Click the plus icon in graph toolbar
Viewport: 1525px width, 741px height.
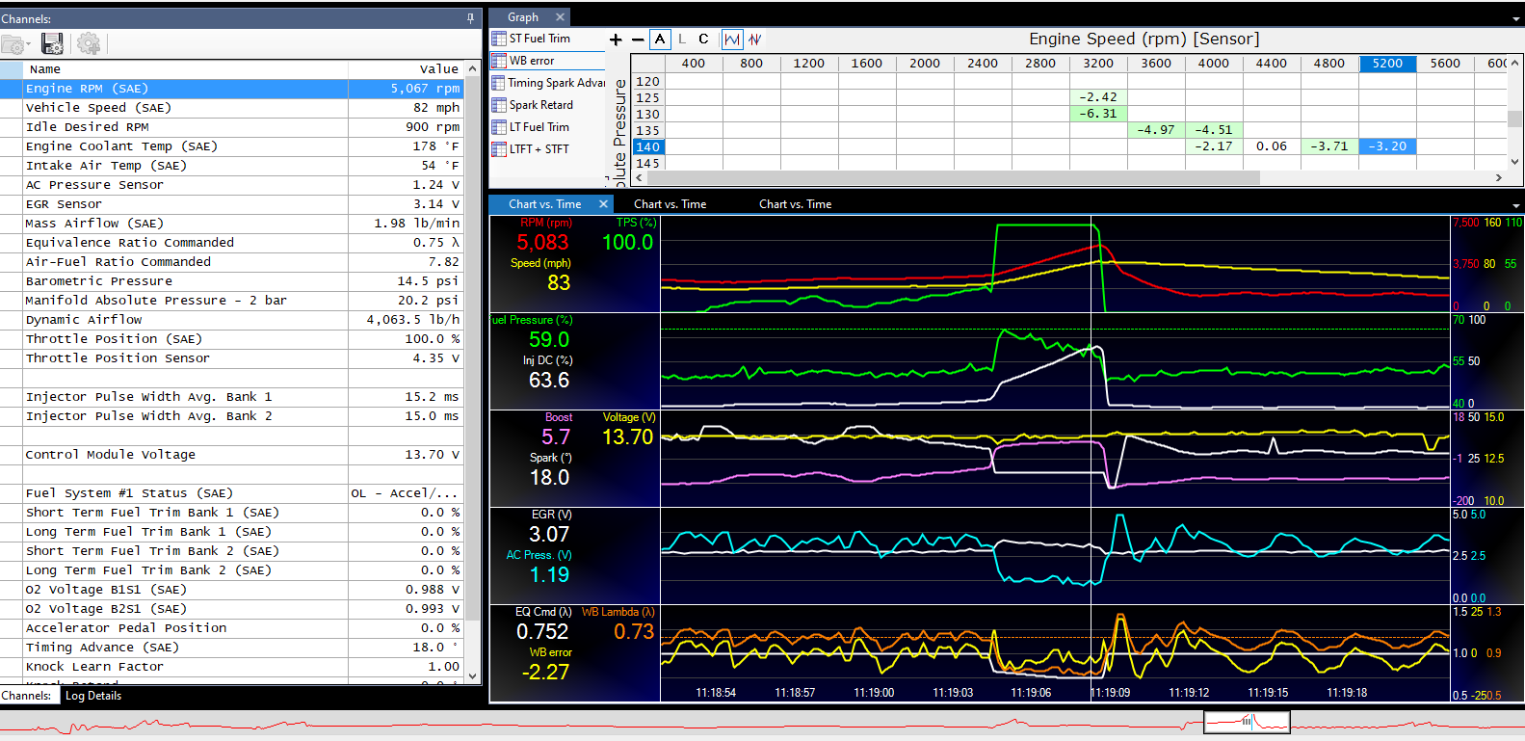coord(616,40)
